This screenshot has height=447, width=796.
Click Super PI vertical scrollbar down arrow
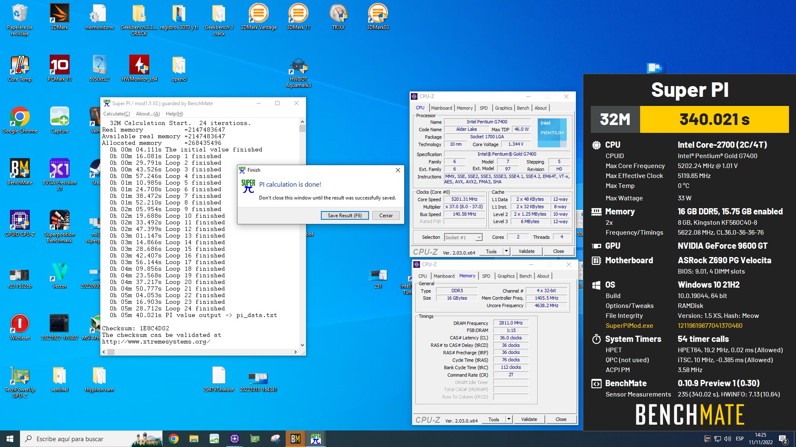click(302, 345)
